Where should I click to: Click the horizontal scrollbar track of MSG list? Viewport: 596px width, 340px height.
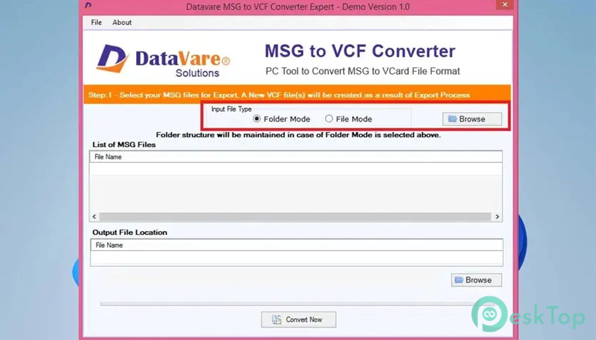click(295, 217)
